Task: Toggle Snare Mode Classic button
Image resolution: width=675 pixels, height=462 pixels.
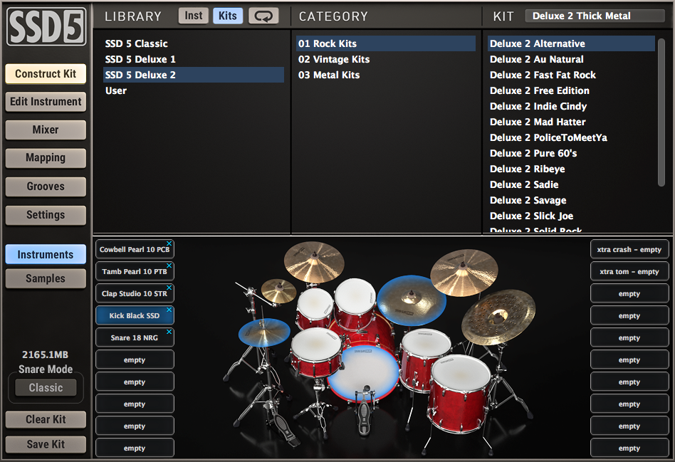Action: coord(46,387)
